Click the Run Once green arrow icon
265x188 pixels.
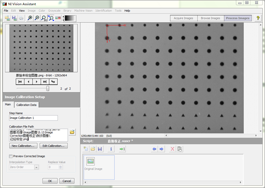pos(122,149)
